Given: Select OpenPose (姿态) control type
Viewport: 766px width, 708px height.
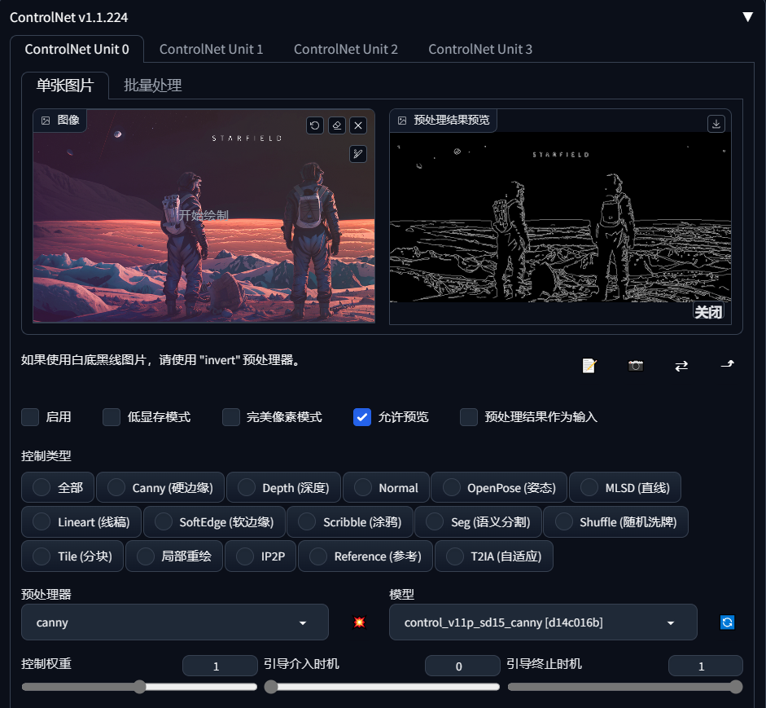Looking at the screenshot, I should click(x=499, y=487).
